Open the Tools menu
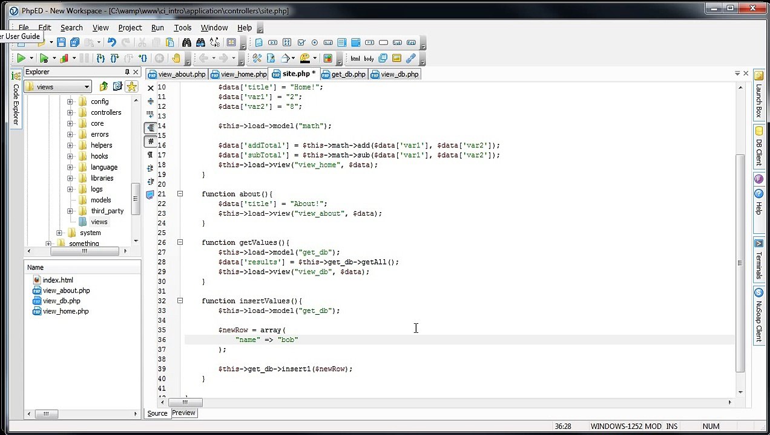The width and height of the screenshot is (770, 435). [x=183, y=28]
